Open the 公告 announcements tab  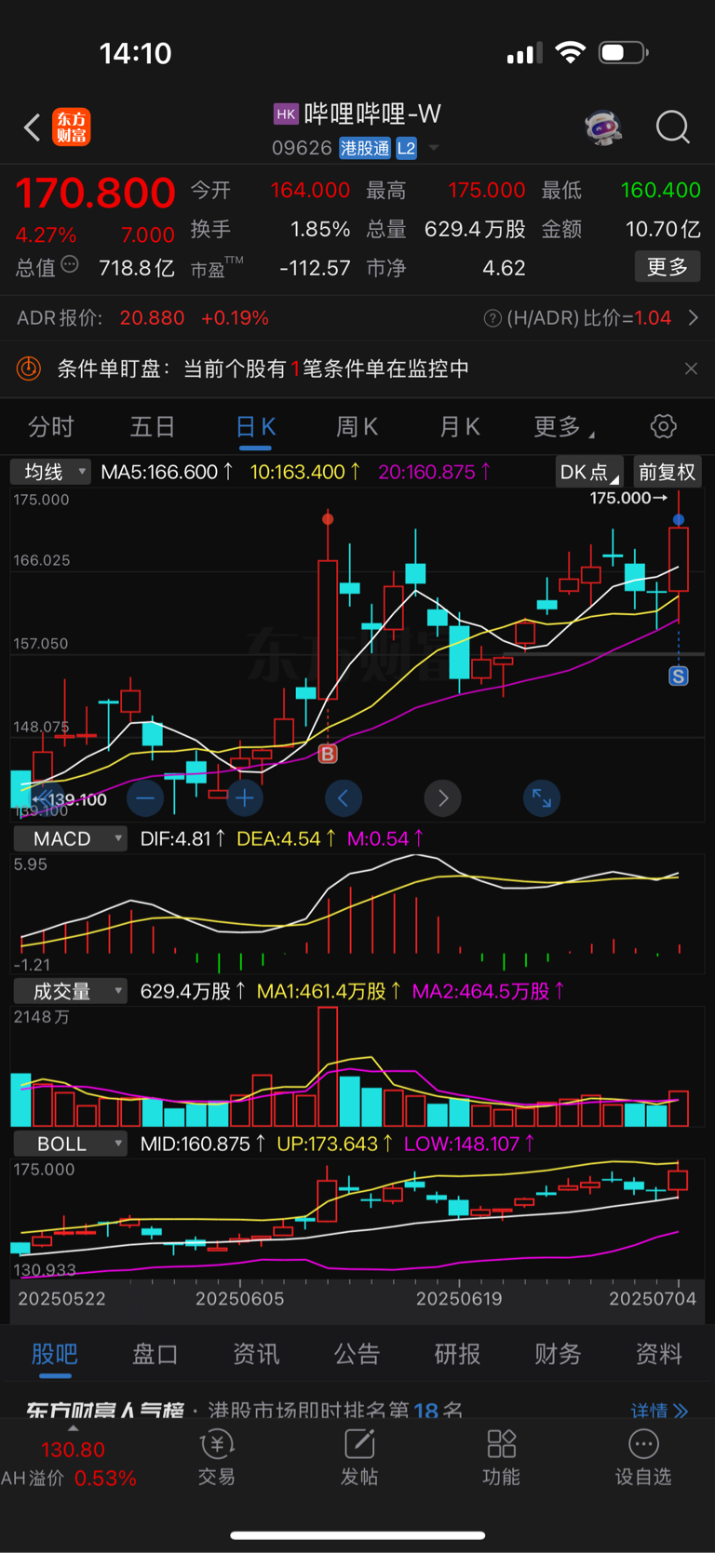coord(357,1354)
